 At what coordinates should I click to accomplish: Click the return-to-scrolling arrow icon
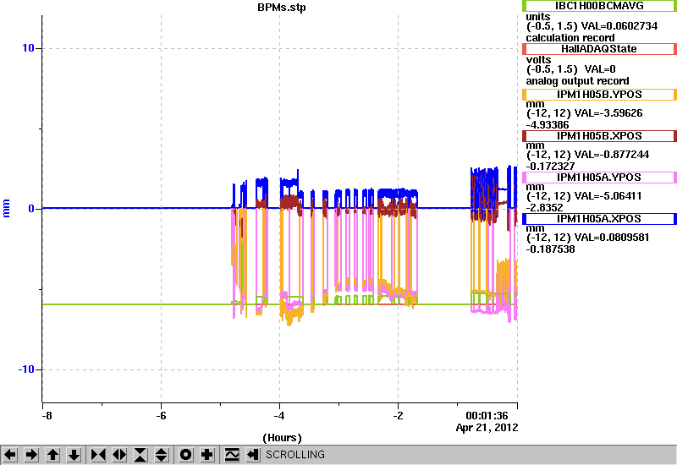[x=253, y=455]
